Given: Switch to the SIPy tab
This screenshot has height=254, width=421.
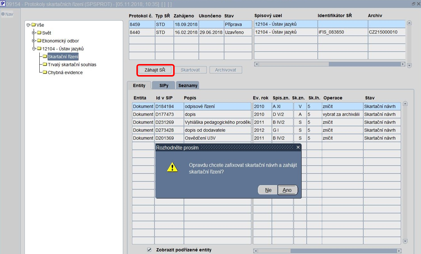Looking at the screenshot, I should click(x=164, y=85).
